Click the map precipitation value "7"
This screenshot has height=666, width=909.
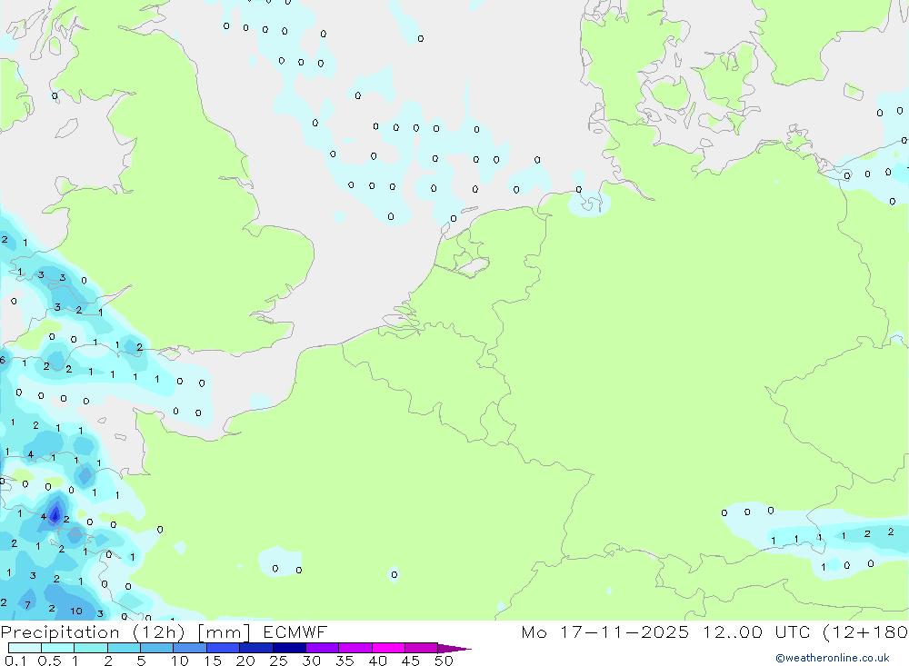(x=28, y=605)
